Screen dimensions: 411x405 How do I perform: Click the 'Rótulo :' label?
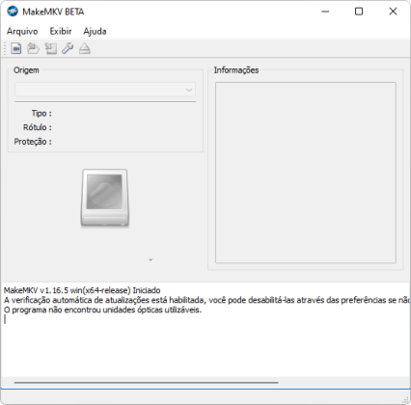38,127
